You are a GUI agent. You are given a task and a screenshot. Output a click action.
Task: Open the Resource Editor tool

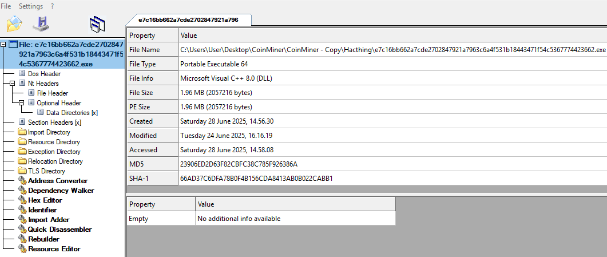(x=54, y=249)
